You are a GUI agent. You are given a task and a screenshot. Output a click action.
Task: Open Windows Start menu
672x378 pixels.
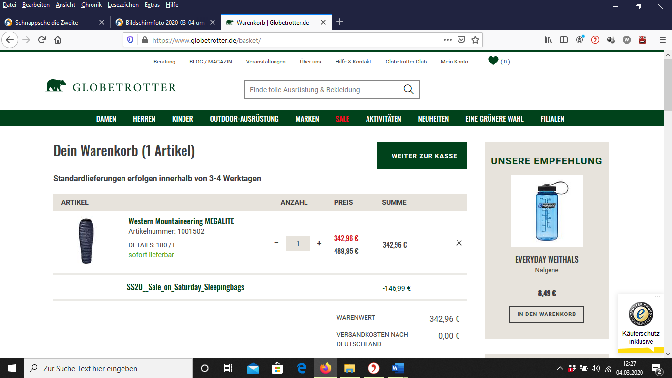[12, 368]
